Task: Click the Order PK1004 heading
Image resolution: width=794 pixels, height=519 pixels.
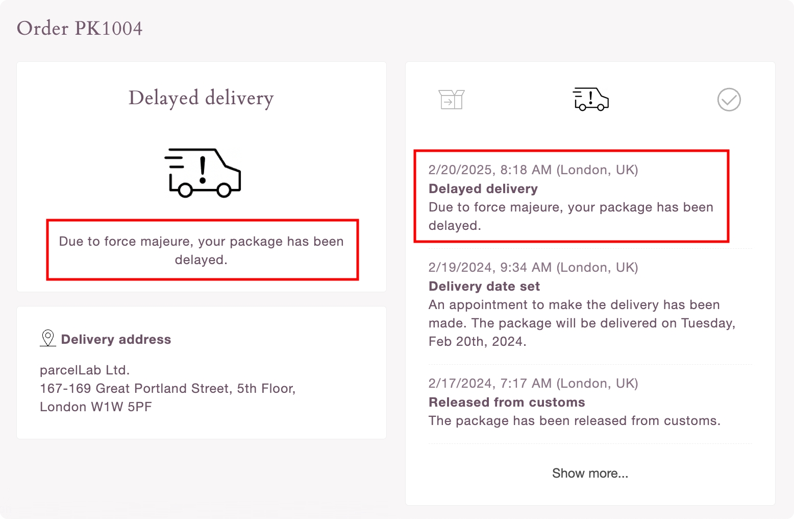Action: pyautogui.click(x=80, y=29)
